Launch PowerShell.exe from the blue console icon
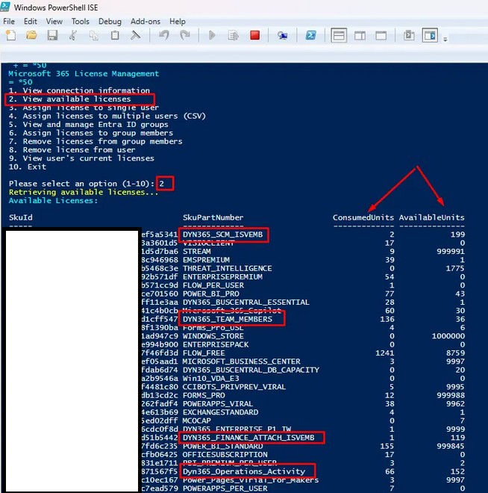The image size is (488, 493). coord(310,35)
